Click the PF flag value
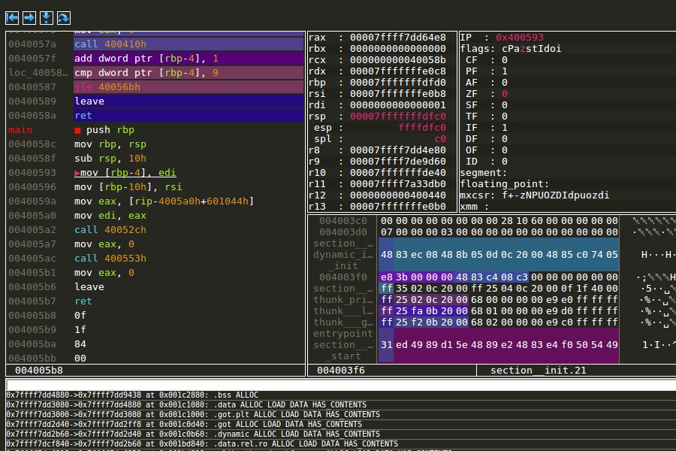The width and height of the screenshot is (676, 451). [x=505, y=71]
